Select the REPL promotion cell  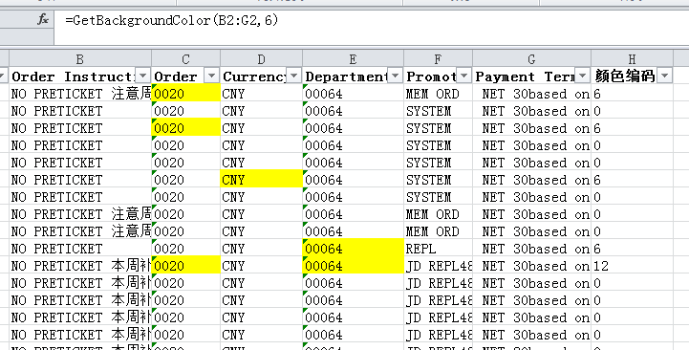(x=438, y=249)
